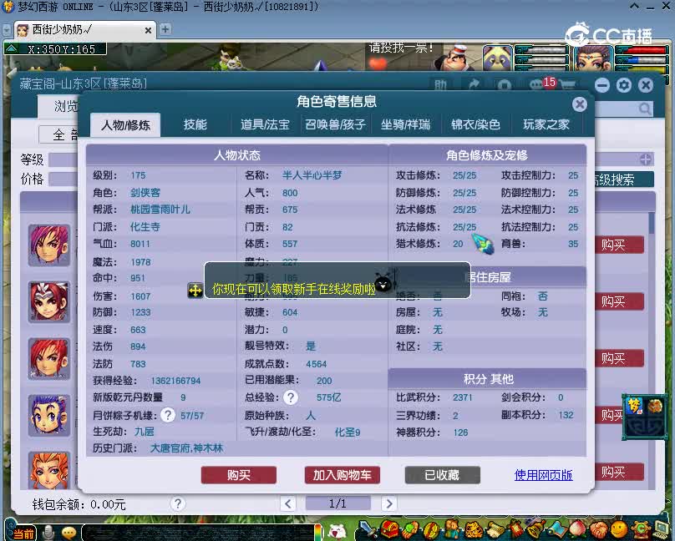Click the blue map scroll icon
Screen dimensions: 675x541
pyautogui.click(x=556, y=530)
